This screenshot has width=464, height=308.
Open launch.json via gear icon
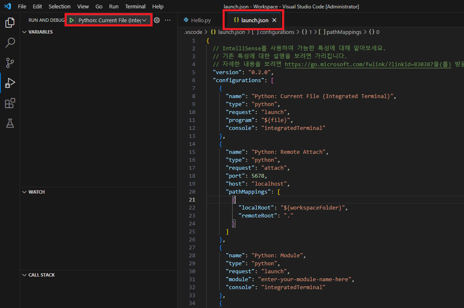157,20
